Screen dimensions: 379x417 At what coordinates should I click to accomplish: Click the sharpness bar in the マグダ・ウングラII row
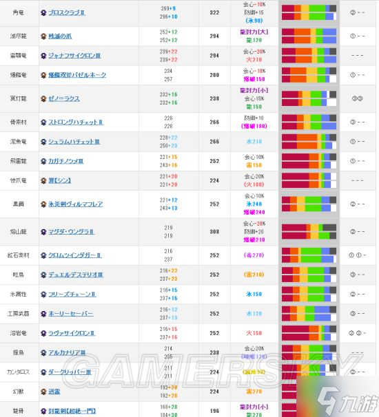[x=309, y=232]
